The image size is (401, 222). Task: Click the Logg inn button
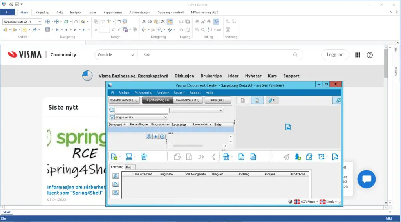335,55
